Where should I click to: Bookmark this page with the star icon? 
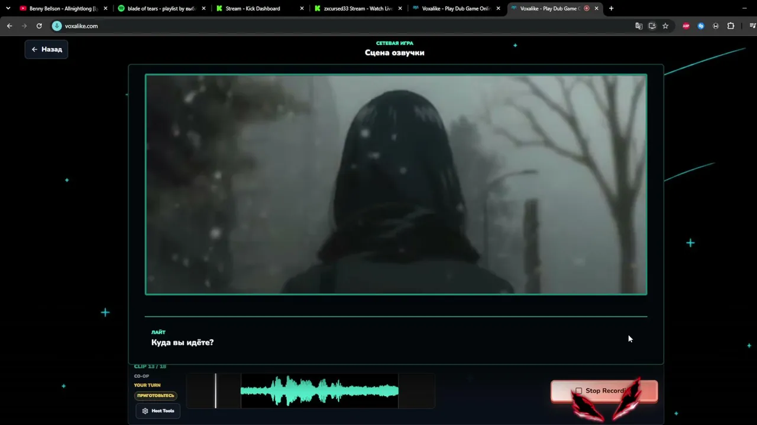click(x=665, y=26)
